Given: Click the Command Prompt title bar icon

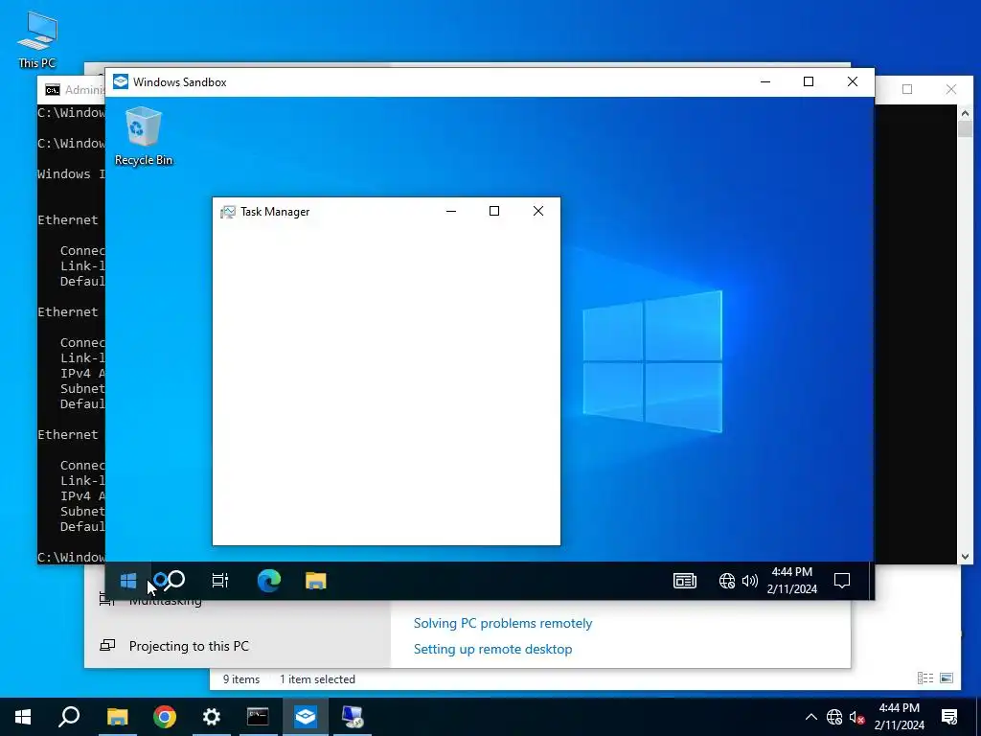Looking at the screenshot, I should (53, 90).
